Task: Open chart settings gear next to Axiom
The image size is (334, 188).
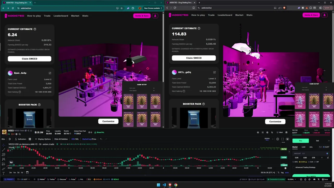Action: 278,139
